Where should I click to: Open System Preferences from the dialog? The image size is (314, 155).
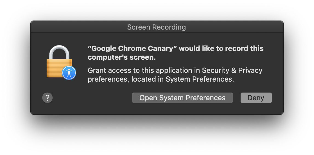pyautogui.click(x=182, y=98)
